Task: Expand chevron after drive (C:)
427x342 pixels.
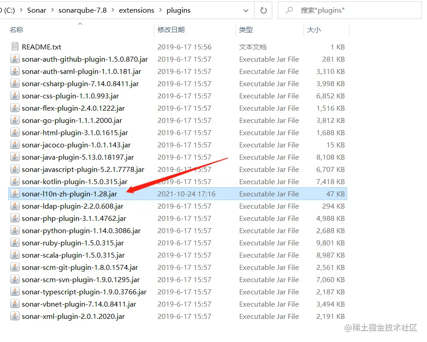Action: click(x=21, y=10)
